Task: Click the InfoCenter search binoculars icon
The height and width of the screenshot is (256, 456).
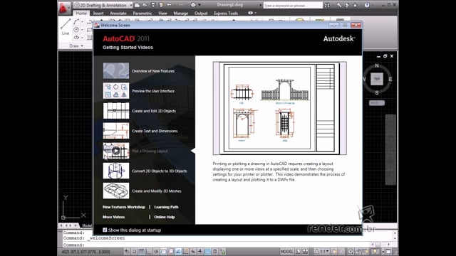Action: pyautogui.click(x=327, y=5)
